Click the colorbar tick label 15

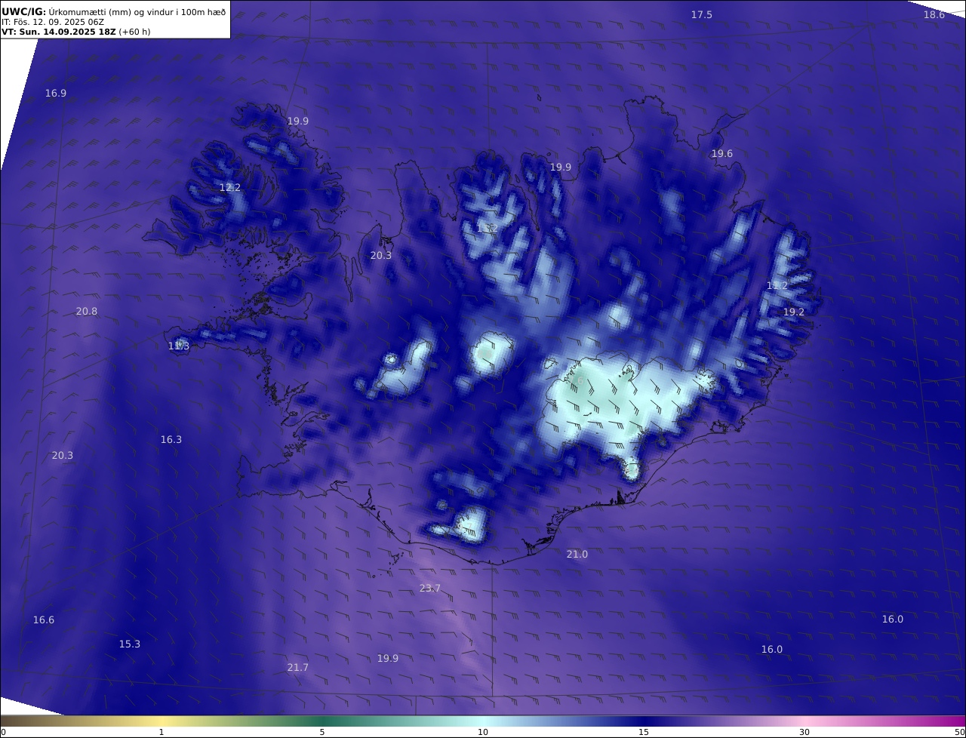tap(644, 732)
